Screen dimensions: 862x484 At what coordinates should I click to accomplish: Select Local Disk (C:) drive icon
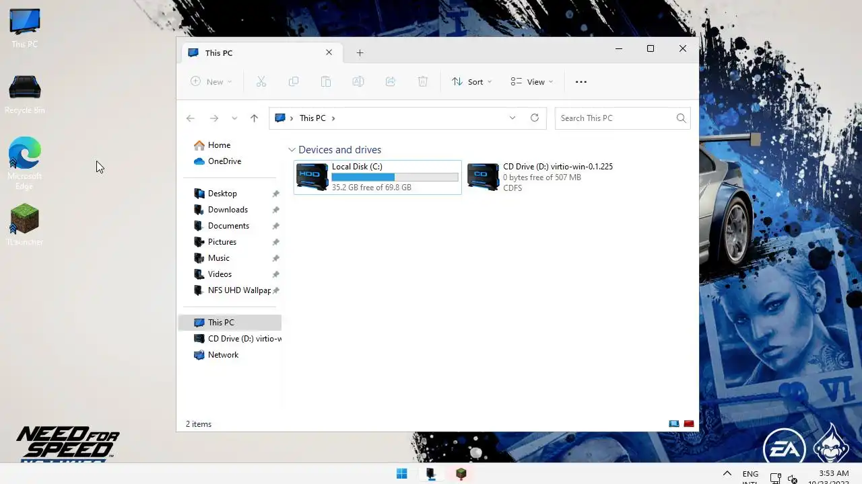pyautogui.click(x=312, y=177)
